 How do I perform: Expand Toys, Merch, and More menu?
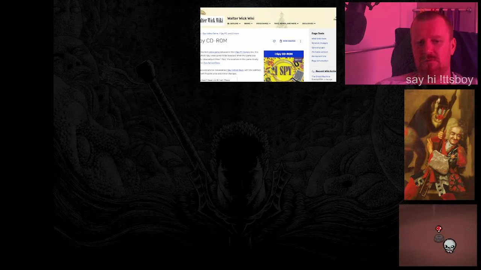point(286,24)
